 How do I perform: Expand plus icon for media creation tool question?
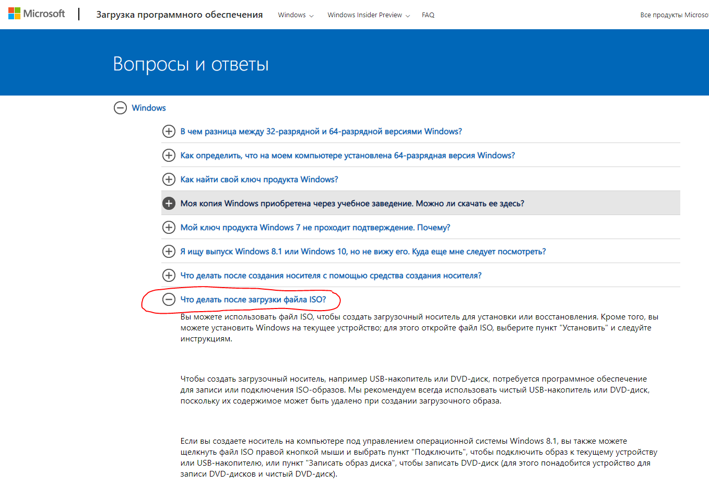169,276
